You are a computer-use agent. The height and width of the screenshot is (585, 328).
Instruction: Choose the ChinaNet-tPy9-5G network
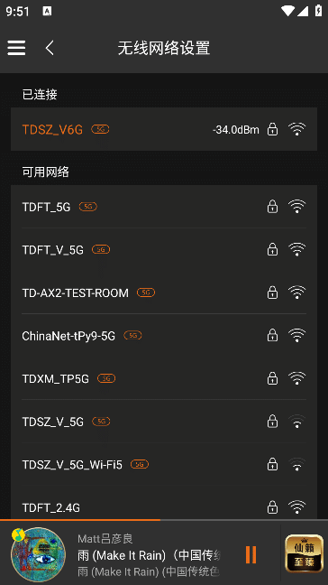tap(164, 336)
